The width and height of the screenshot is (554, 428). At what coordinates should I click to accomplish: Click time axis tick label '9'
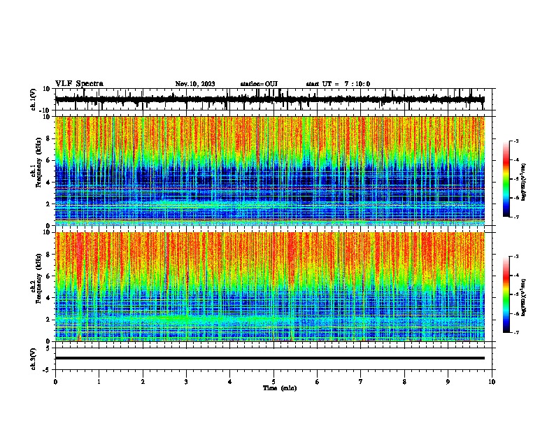448,382
